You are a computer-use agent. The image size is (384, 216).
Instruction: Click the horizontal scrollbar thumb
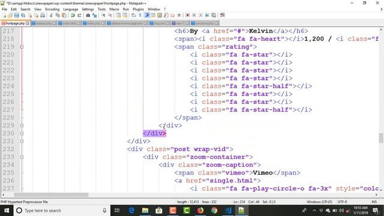click(51, 194)
